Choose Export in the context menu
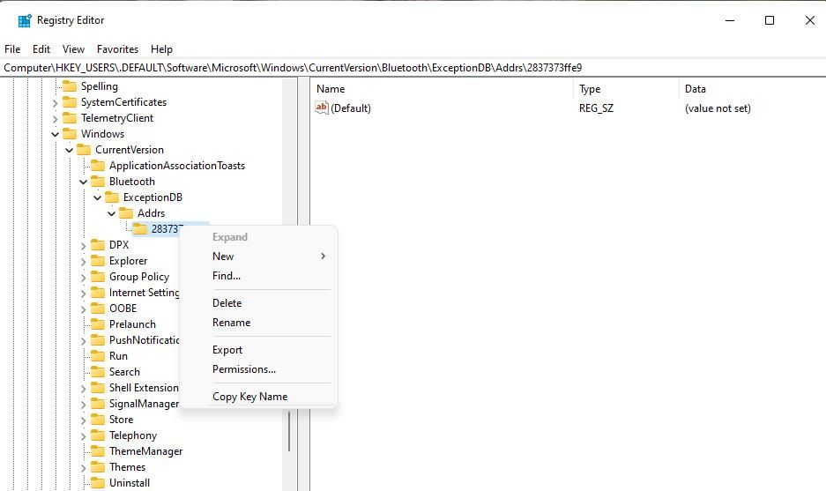Screen dimensions: 826x491 [258, 350]
